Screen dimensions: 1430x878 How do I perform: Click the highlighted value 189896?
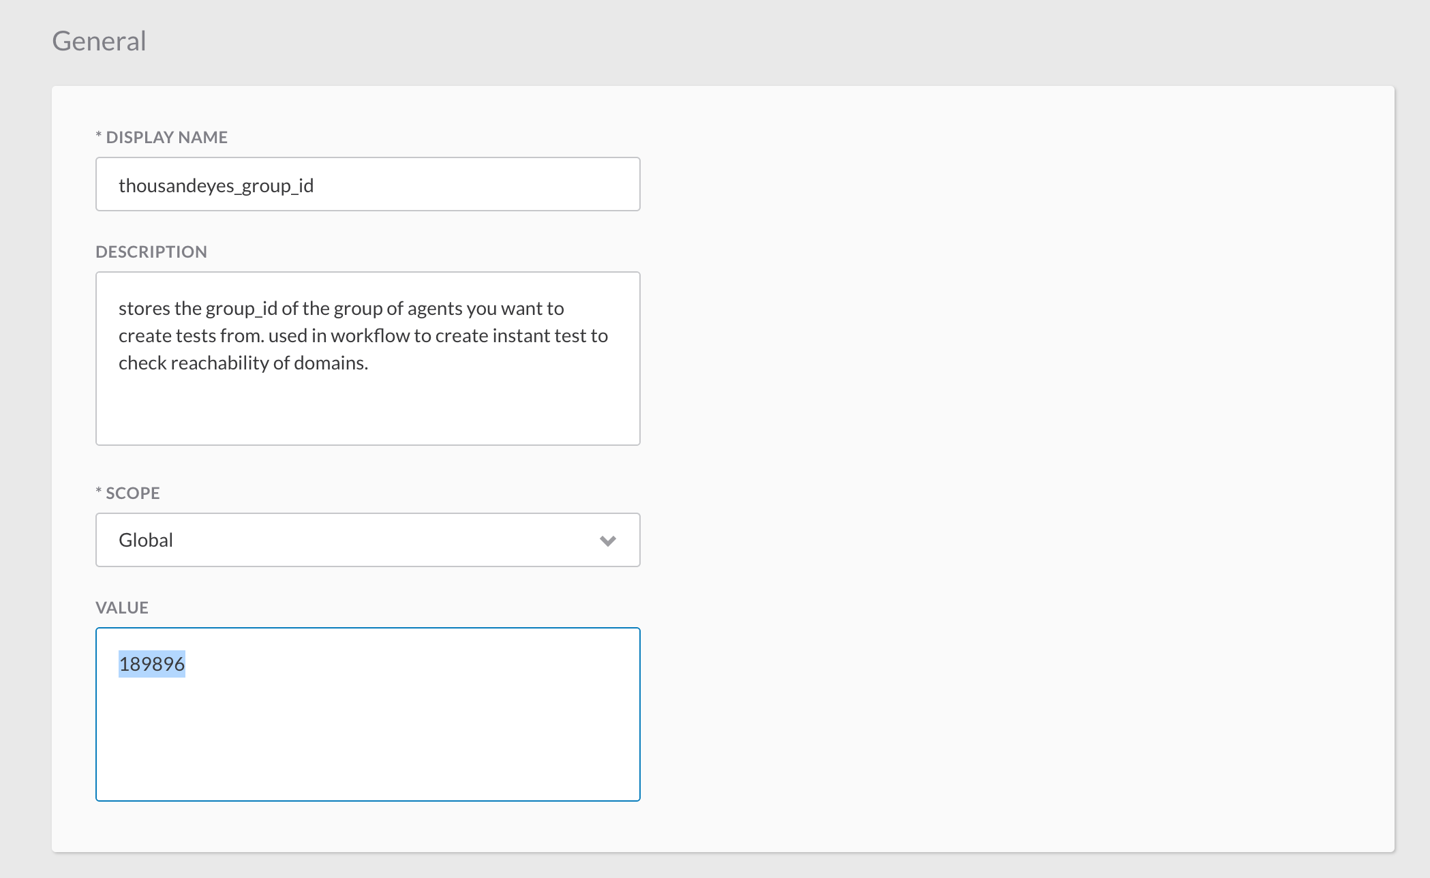click(x=152, y=664)
